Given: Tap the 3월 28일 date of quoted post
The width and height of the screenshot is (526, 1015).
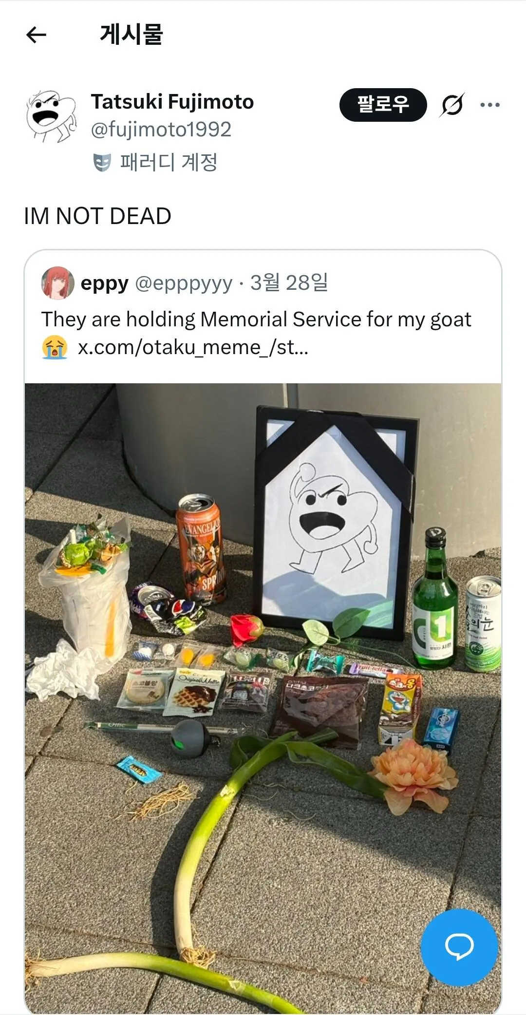Looking at the screenshot, I should [289, 282].
